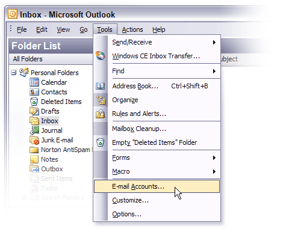Collapse the Personal Folders tree
283x241 pixels.
coord(14,73)
